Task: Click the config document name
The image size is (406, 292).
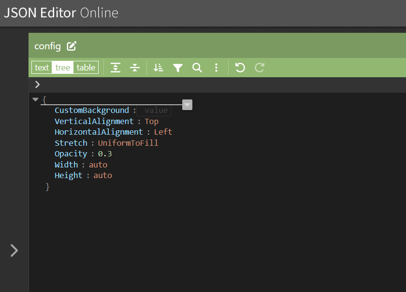Action: coord(48,46)
